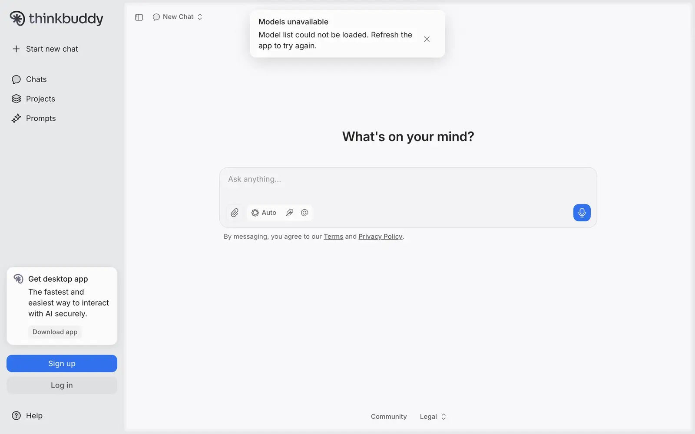Click the Get desktop app heading

tap(58, 279)
